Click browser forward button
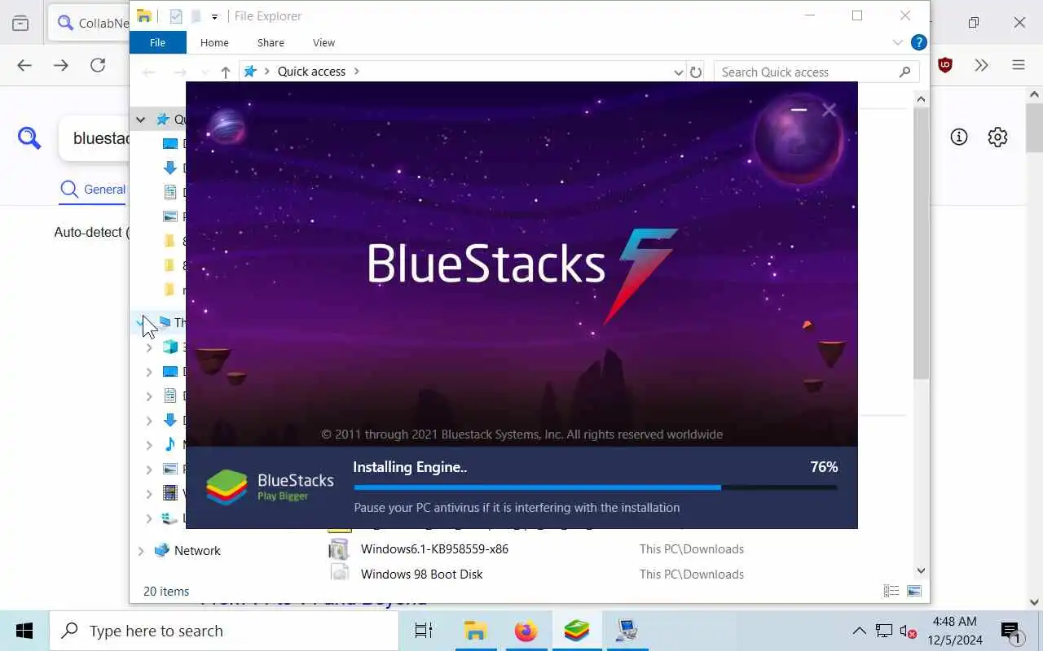The image size is (1043, 651). [x=61, y=65]
